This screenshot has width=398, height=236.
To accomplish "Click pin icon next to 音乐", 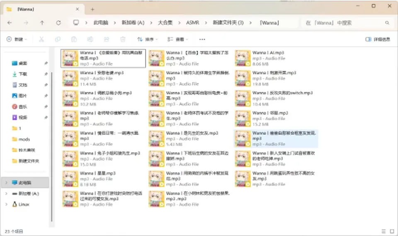I will pyautogui.click(x=46, y=107).
